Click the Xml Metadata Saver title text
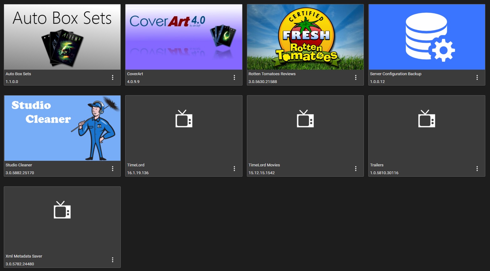This screenshot has width=490, height=271. (24, 256)
